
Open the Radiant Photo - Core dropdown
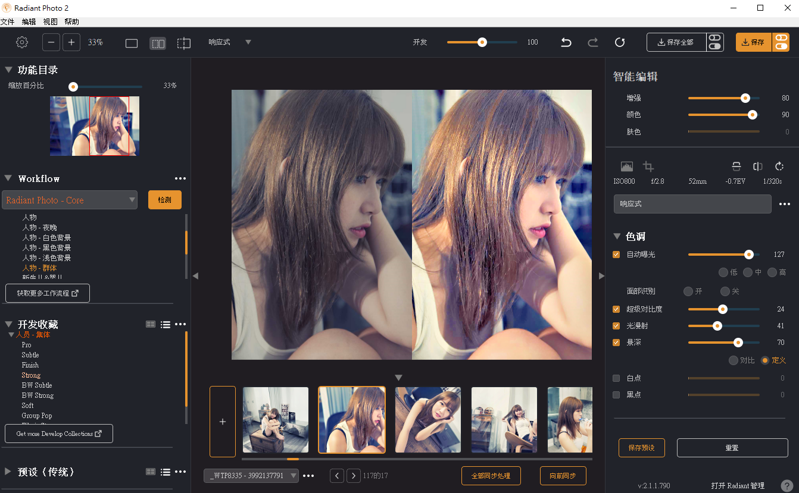[70, 200]
